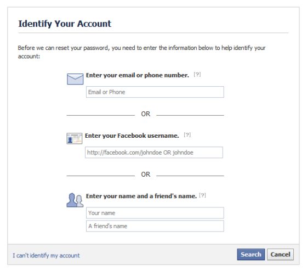Click the blue Search button
The width and height of the screenshot is (307, 270).
pyautogui.click(x=251, y=255)
